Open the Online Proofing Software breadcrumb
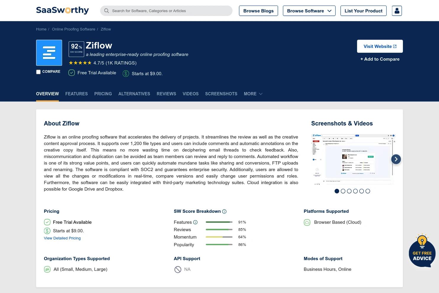Screen dimensions: 439x293 pyautogui.click(x=74, y=29)
